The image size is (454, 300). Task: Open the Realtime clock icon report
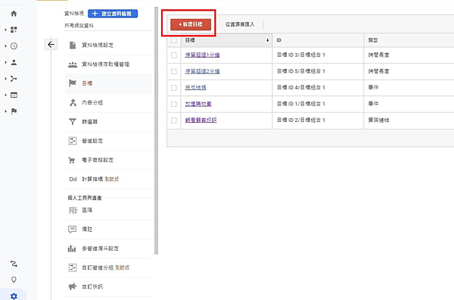(x=14, y=45)
